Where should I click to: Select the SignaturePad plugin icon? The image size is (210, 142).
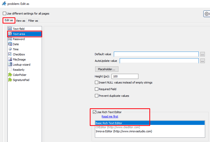click(10, 80)
